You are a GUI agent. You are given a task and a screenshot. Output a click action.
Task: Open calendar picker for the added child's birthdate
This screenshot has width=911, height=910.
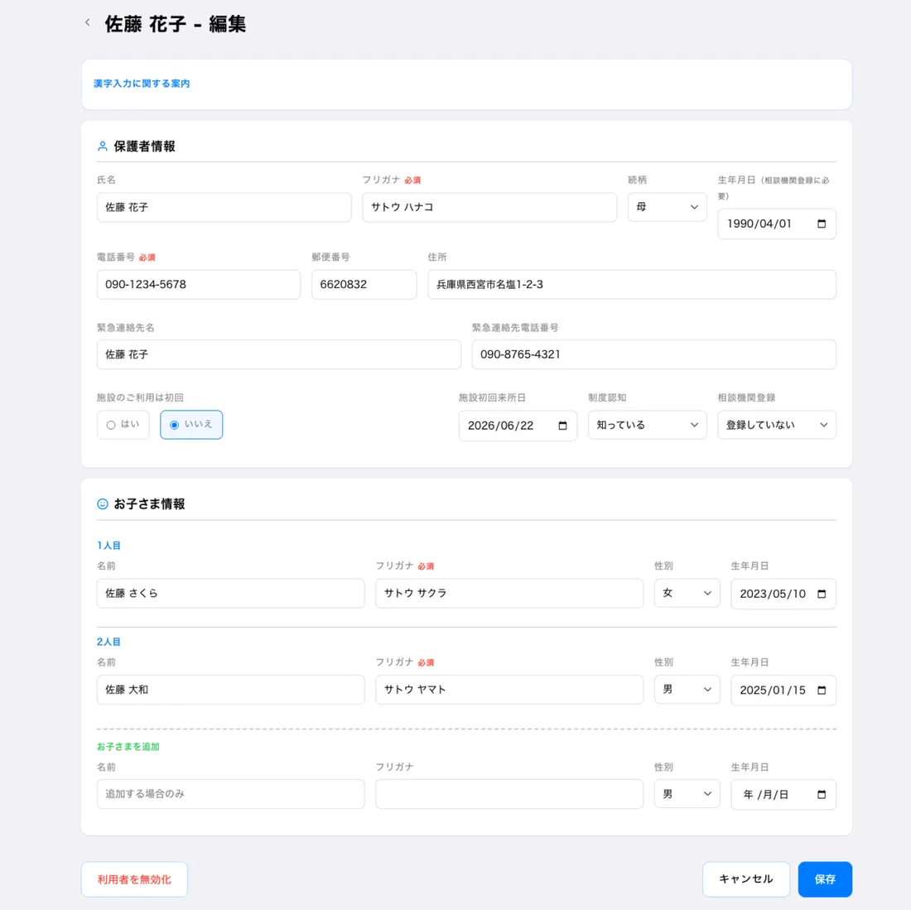pos(821,794)
